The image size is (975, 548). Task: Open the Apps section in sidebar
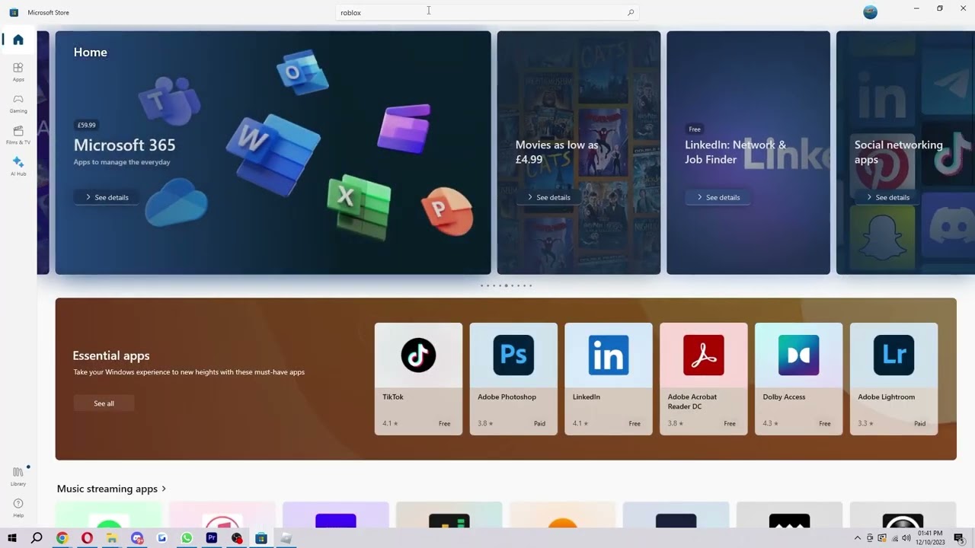[x=18, y=72]
